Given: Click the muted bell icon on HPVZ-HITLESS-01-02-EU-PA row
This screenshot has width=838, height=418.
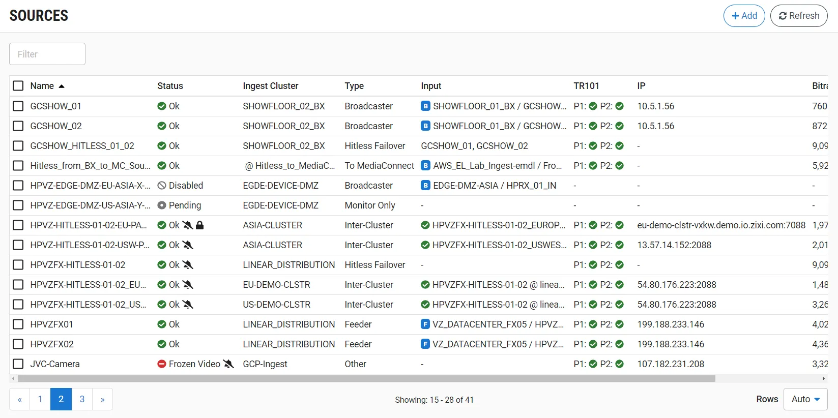Looking at the screenshot, I should click(188, 225).
